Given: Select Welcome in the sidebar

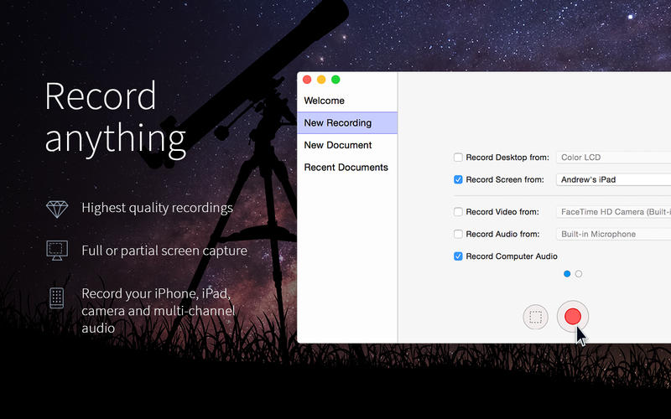Looking at the screenshot, I should point(325,101).
